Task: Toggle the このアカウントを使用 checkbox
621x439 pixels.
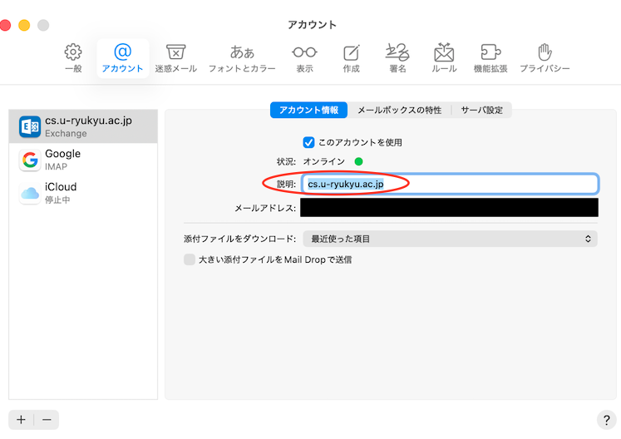Action: [308, 142]
